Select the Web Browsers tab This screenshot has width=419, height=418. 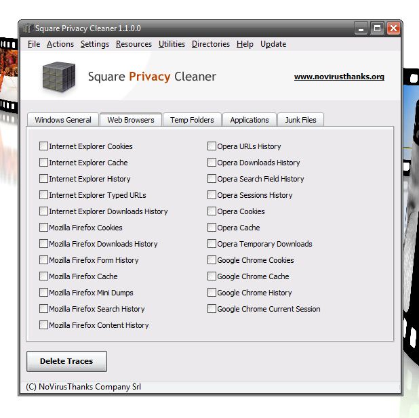point(131,120)
